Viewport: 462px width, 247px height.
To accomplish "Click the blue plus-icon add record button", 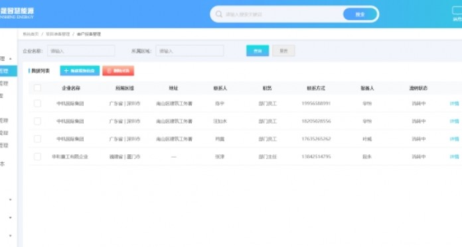I will [80, 71].
